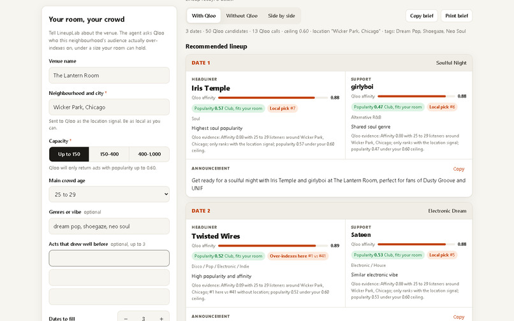The width and height of the screenshot is (514, 321).
Task: Click the Iris Temple headliner name
Action: point(211,88)
